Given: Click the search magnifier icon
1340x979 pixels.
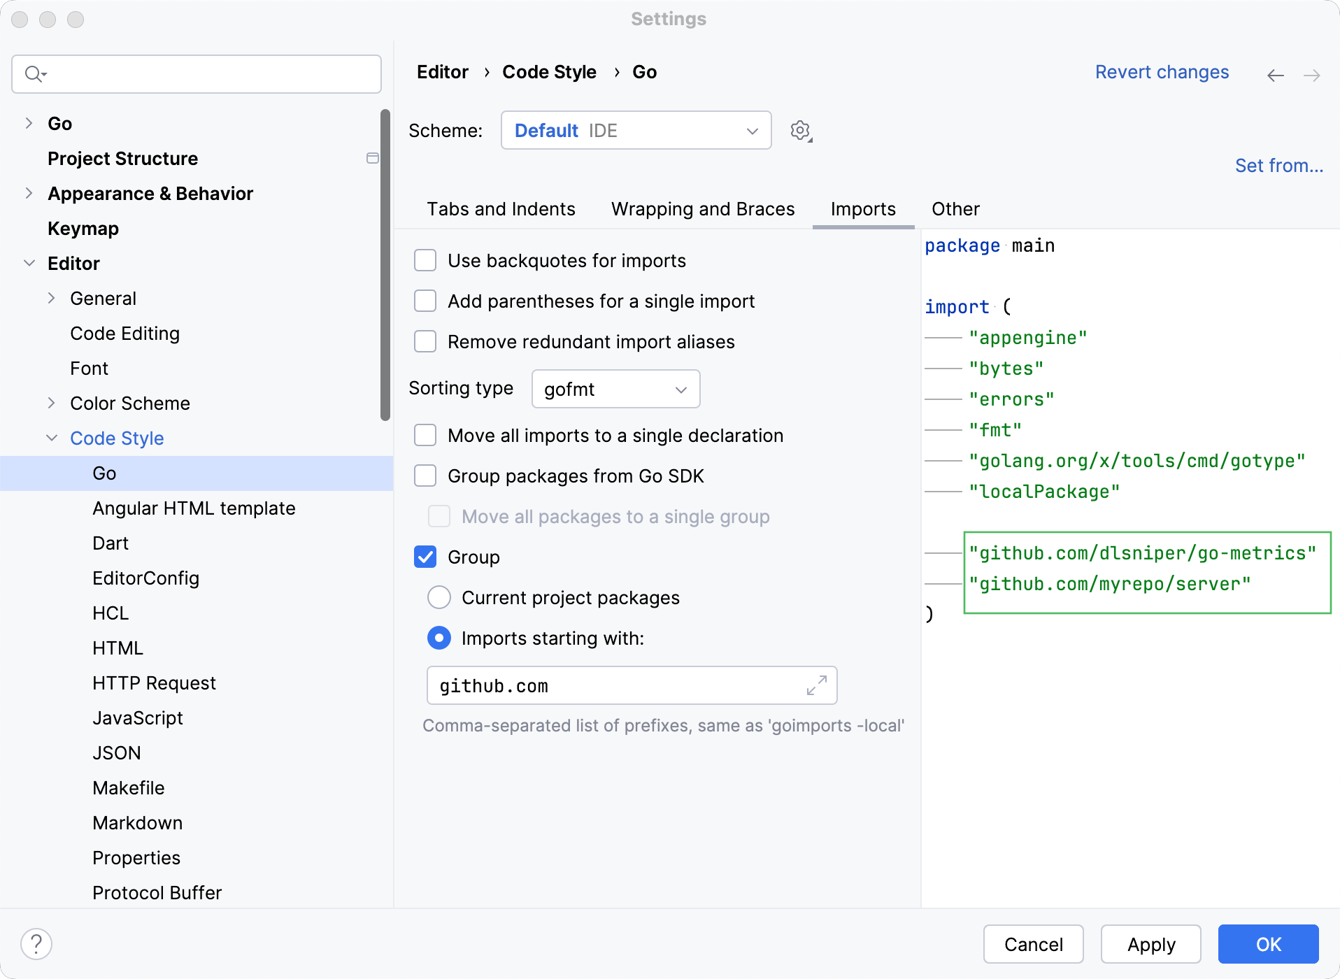Looking at the screenshot, I should (34, 74).
